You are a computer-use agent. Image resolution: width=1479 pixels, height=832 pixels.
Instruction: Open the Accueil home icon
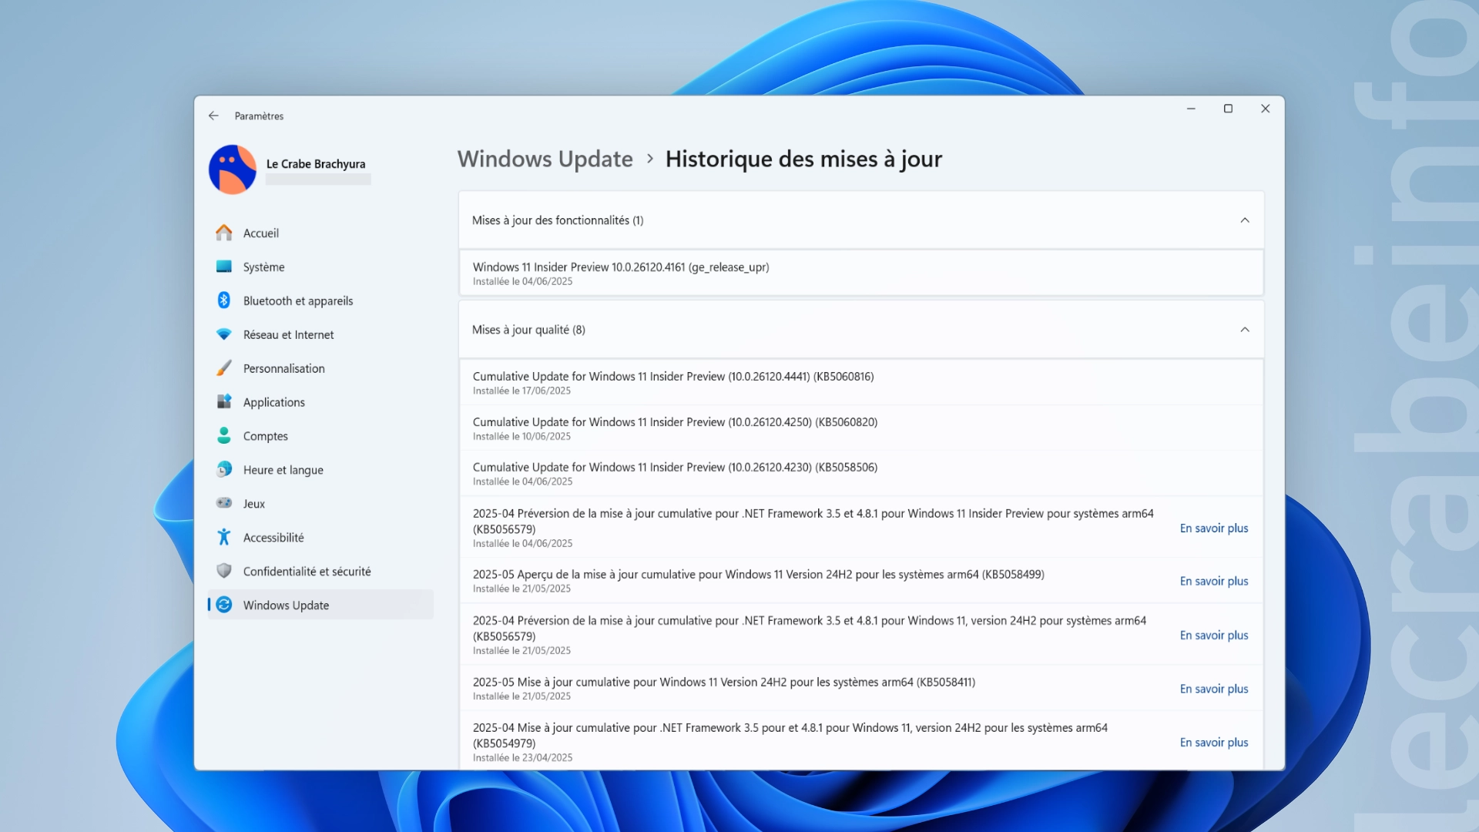click(x=223, y=233)
